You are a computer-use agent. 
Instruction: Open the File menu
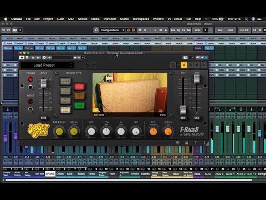coord(28,19)
